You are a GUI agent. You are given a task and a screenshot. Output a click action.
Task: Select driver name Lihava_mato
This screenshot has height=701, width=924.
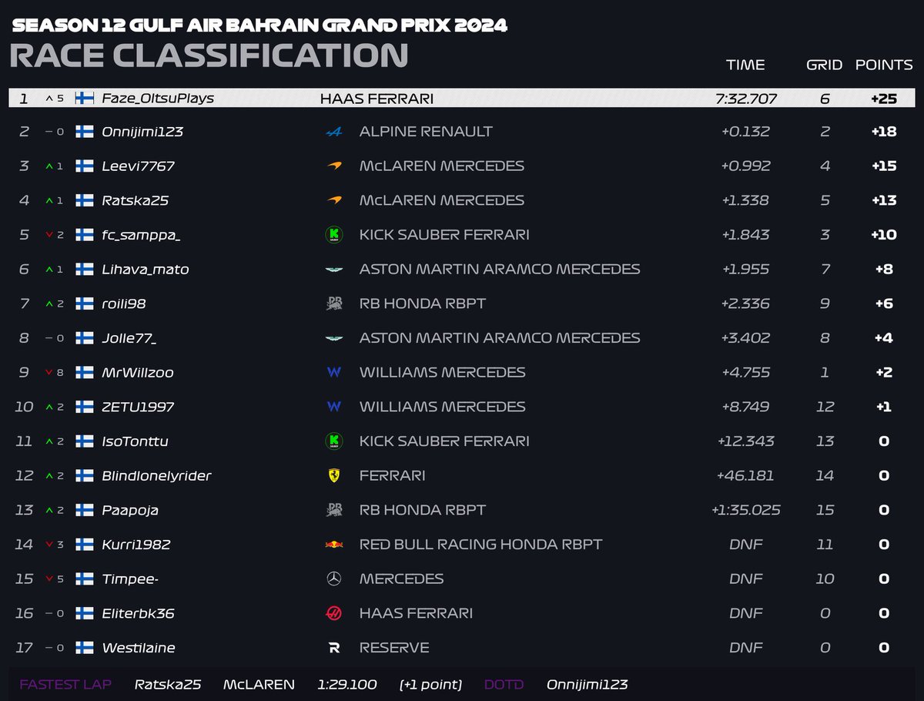pos(146,270)
